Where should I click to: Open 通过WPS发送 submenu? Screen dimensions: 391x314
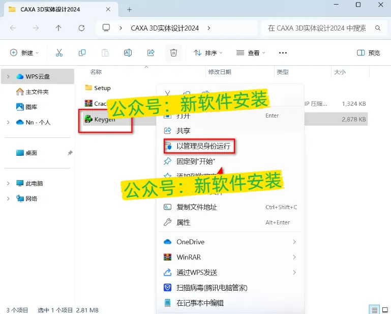coord(230,272)
